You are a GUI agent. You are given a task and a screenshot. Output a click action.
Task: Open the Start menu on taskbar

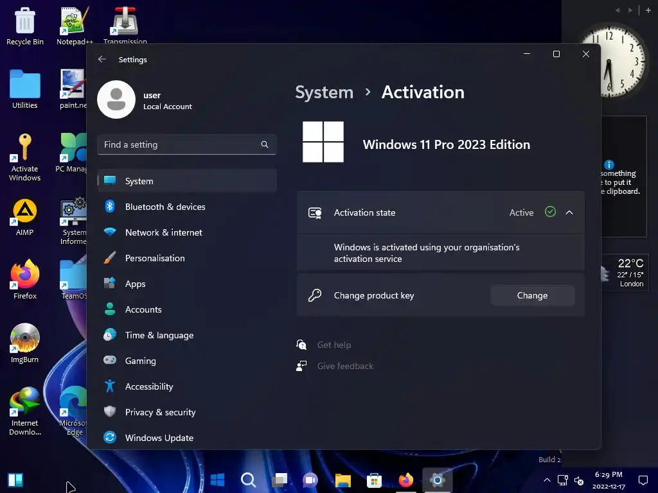point(217,480)
